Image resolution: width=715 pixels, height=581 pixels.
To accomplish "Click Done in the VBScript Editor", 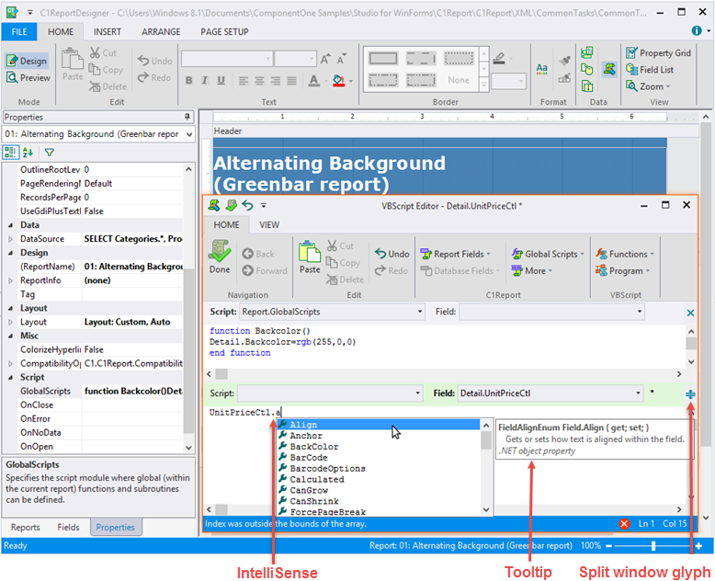I will [220, 256].
